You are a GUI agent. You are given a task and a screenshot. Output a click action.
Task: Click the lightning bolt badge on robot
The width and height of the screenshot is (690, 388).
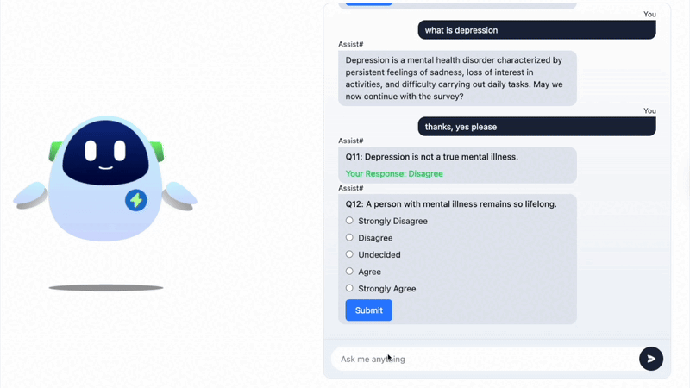coord(136,200)
